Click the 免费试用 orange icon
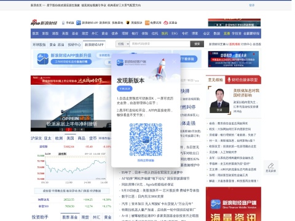 coord(147,23)
